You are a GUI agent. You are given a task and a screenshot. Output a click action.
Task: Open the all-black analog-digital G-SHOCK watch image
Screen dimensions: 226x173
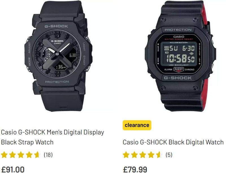click(x=58, y=56)
